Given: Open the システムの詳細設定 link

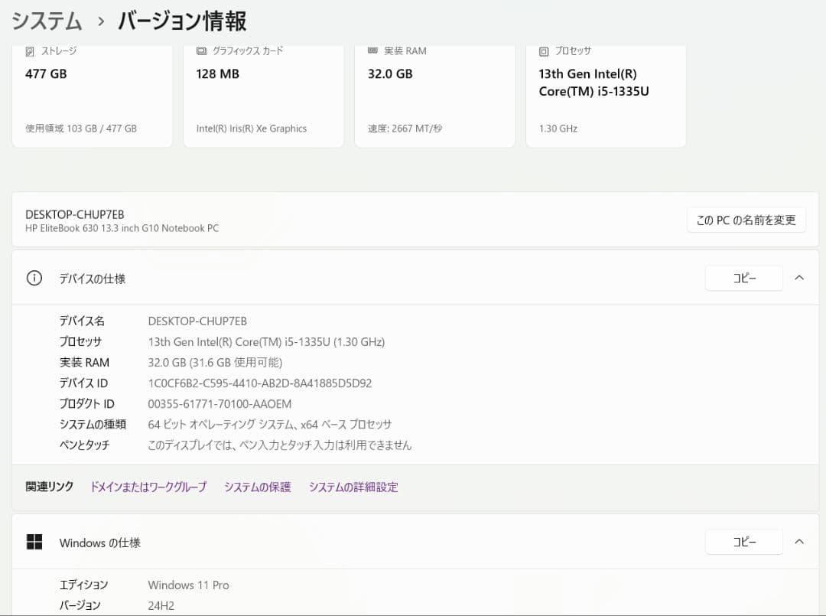Looking at the screenshot, I should click(x=353, y=487).
